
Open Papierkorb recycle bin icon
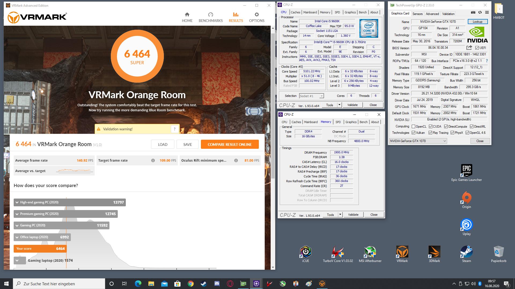click(499, 254)
